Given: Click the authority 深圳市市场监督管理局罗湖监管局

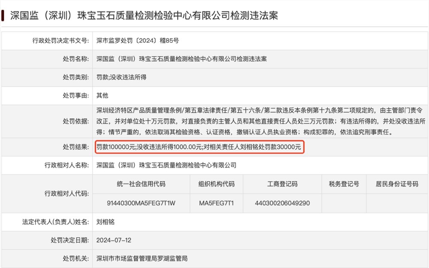Looking at the screenshot, I should click(142, 259).
